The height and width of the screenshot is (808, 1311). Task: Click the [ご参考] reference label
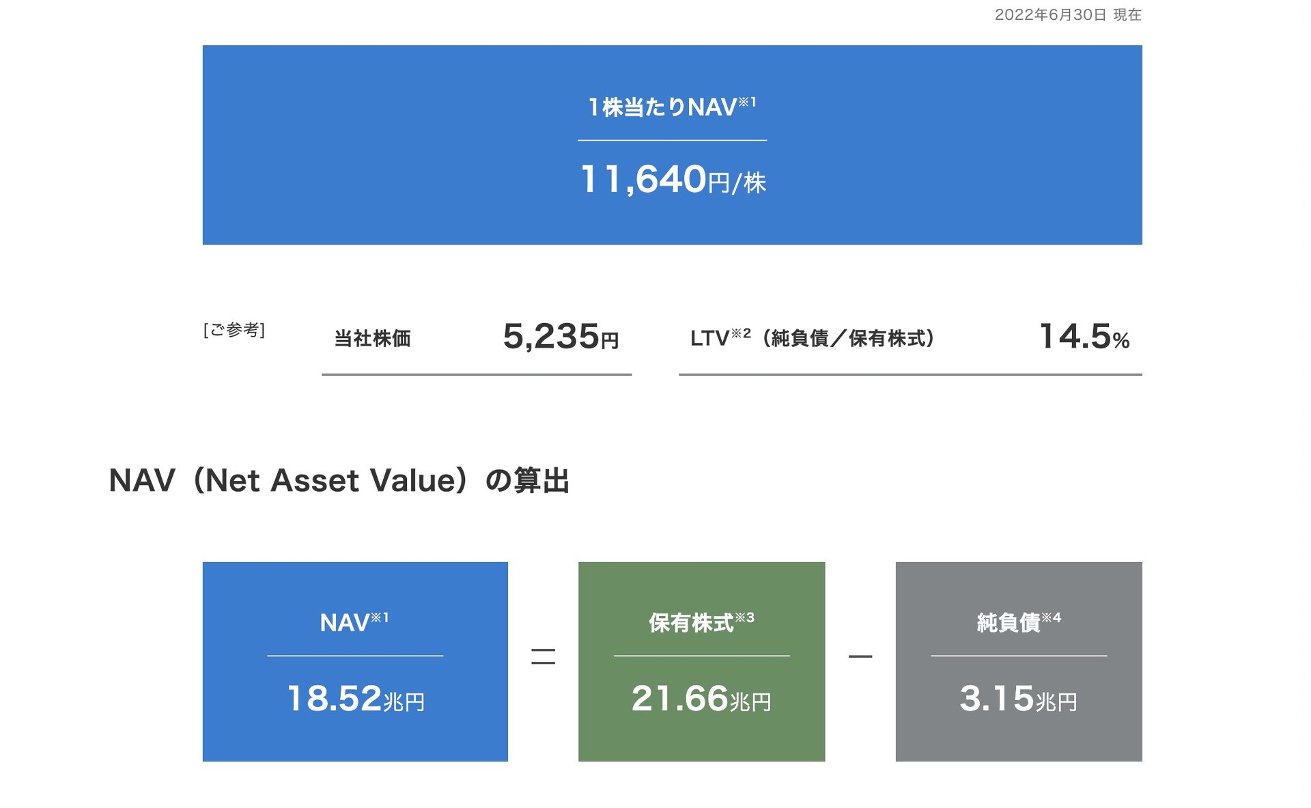point(234,330)
